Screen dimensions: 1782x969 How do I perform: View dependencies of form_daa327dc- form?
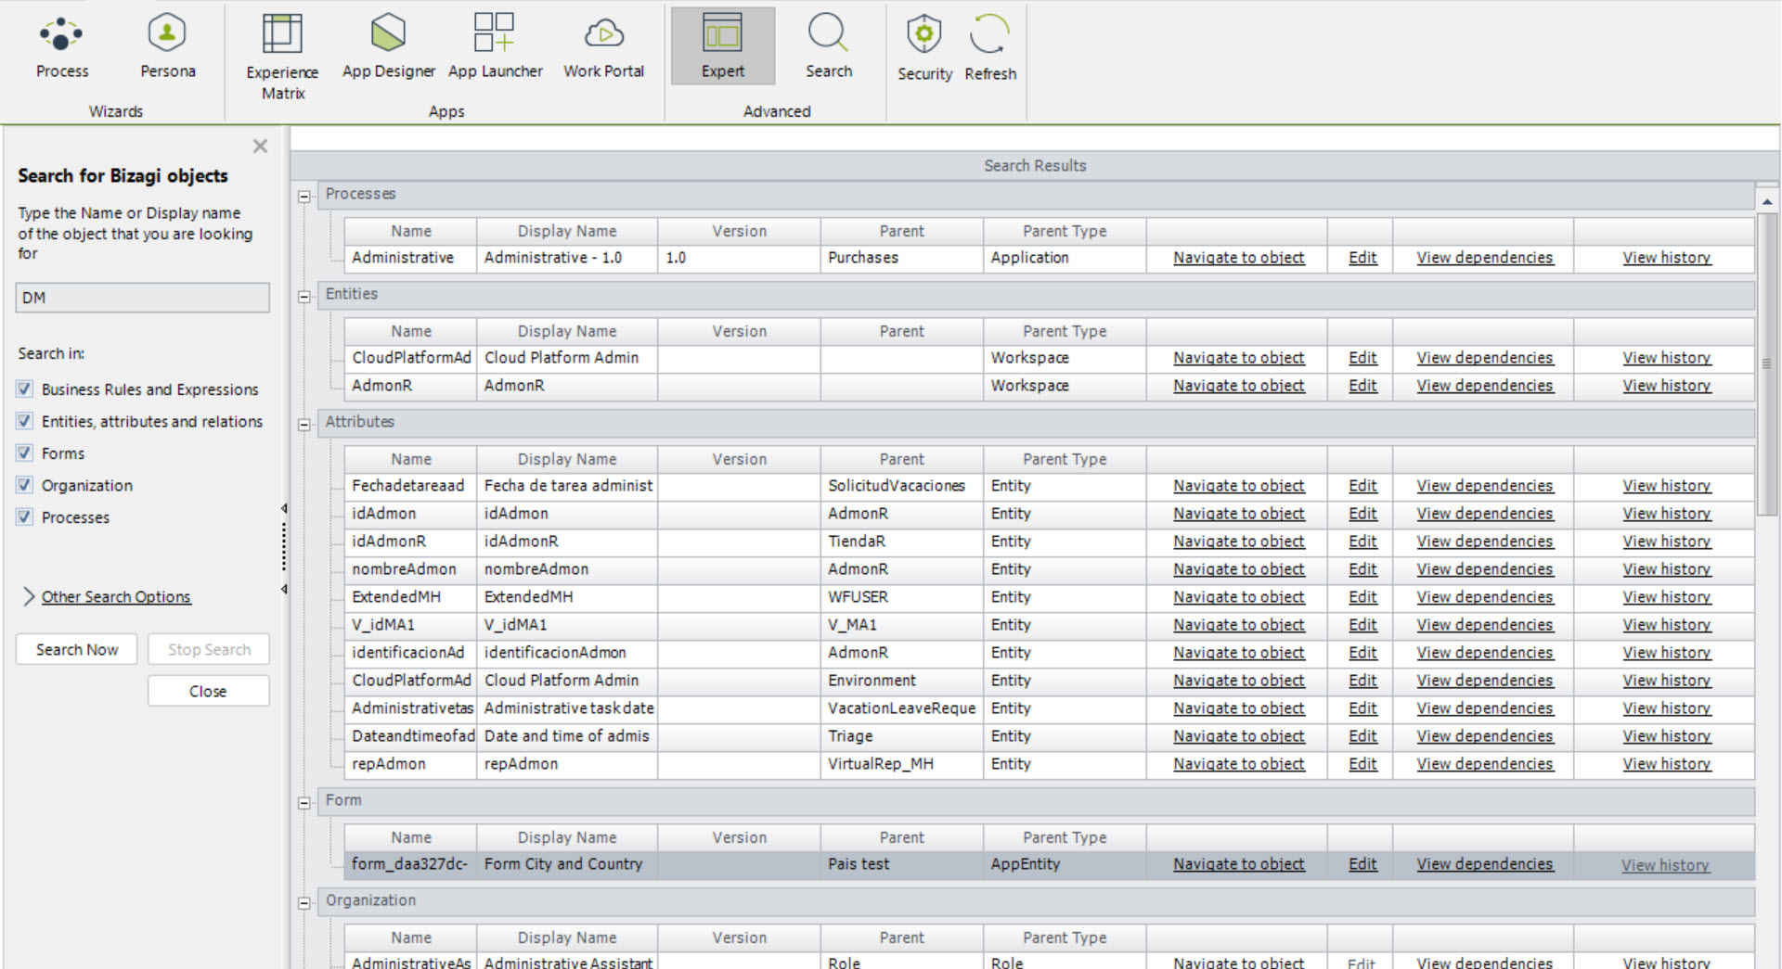[x=1484, y=864]
